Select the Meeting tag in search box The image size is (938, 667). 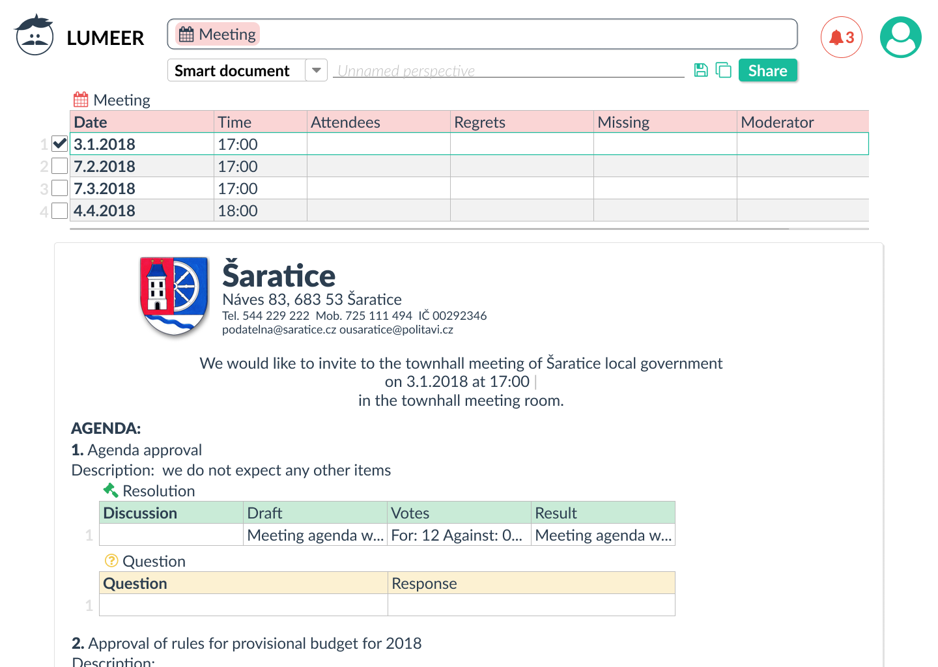tap(218, 34)
